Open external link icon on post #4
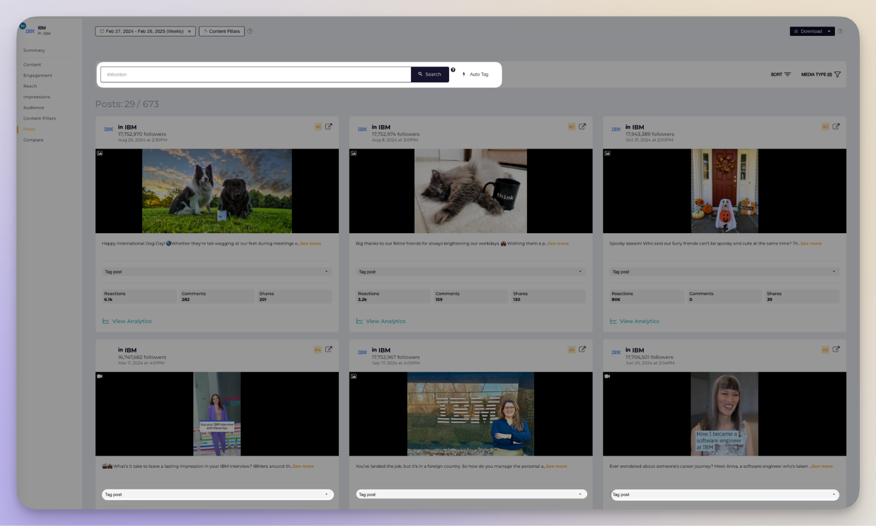The width and height of the screenshot is (876, 526). click(329, 349)
